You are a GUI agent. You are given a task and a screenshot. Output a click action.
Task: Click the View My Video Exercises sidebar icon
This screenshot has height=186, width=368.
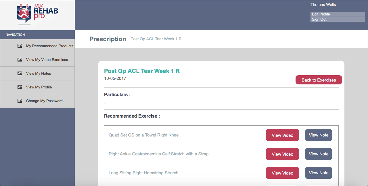pos(20,60)
